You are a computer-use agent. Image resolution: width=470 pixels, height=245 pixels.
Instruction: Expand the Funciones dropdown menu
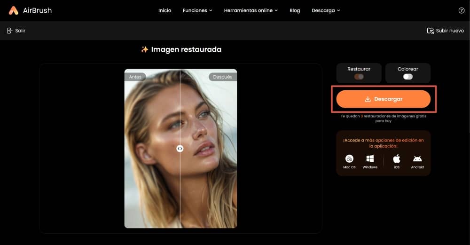(x=197, y=10)
